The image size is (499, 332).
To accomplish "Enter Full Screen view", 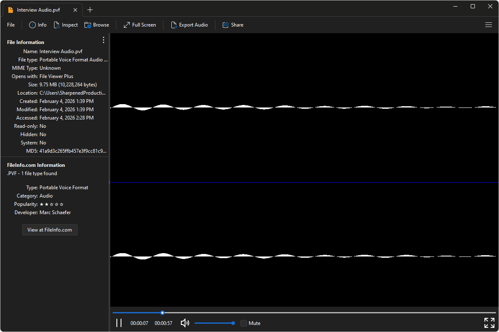I will pos(139,25).
